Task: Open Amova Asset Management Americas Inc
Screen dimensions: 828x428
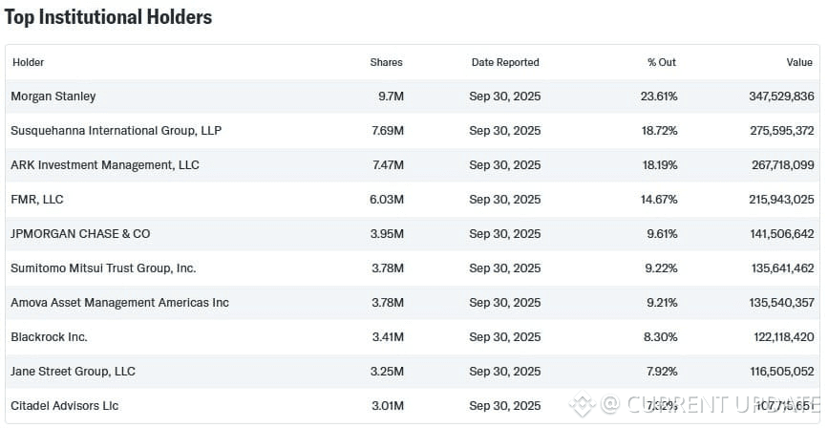Action: coord(119,303)
